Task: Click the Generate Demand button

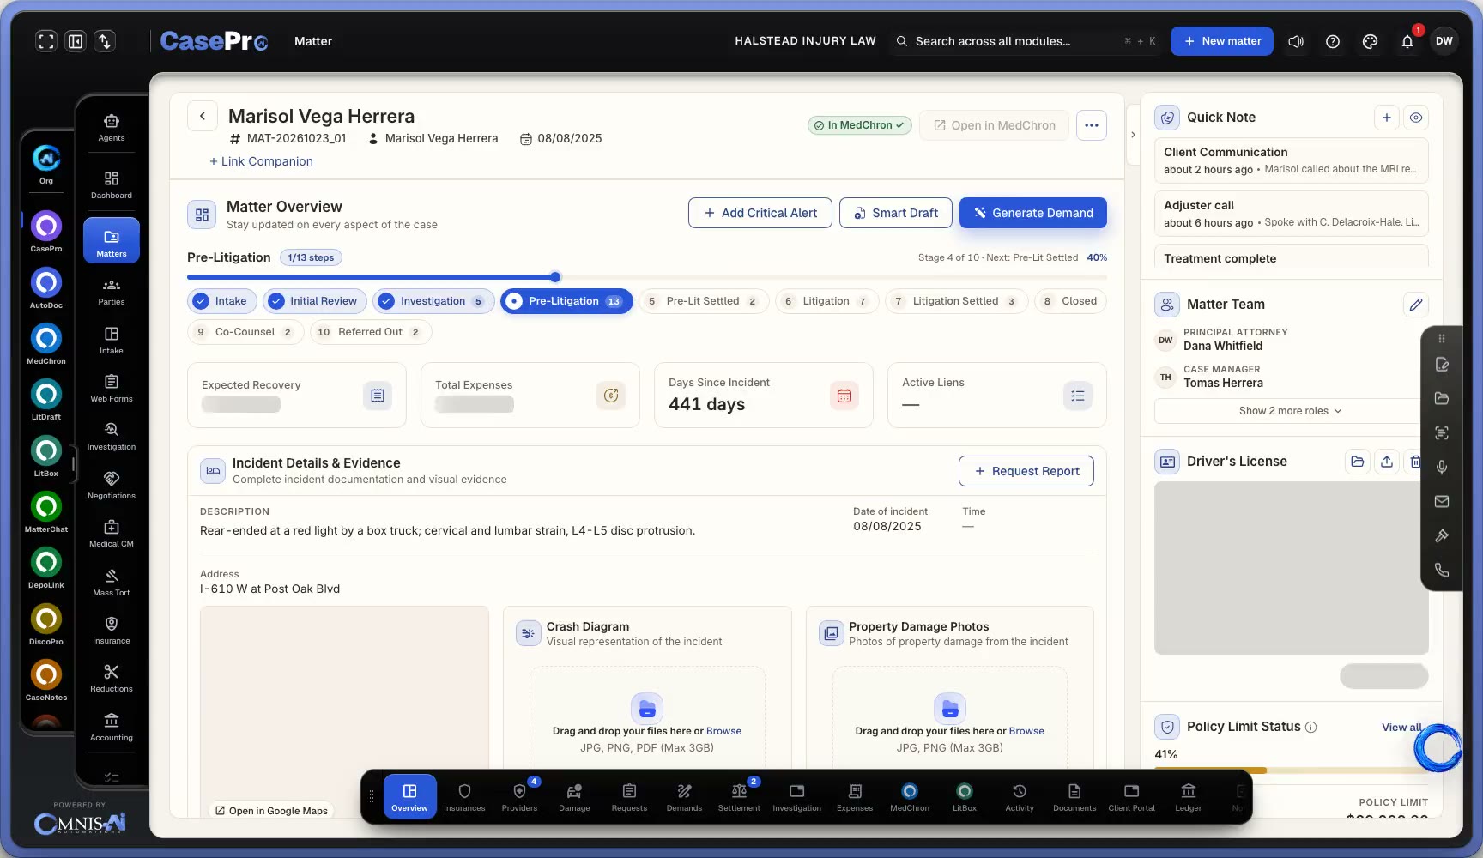Action: pyautogui.click(x=1033, y=213)
